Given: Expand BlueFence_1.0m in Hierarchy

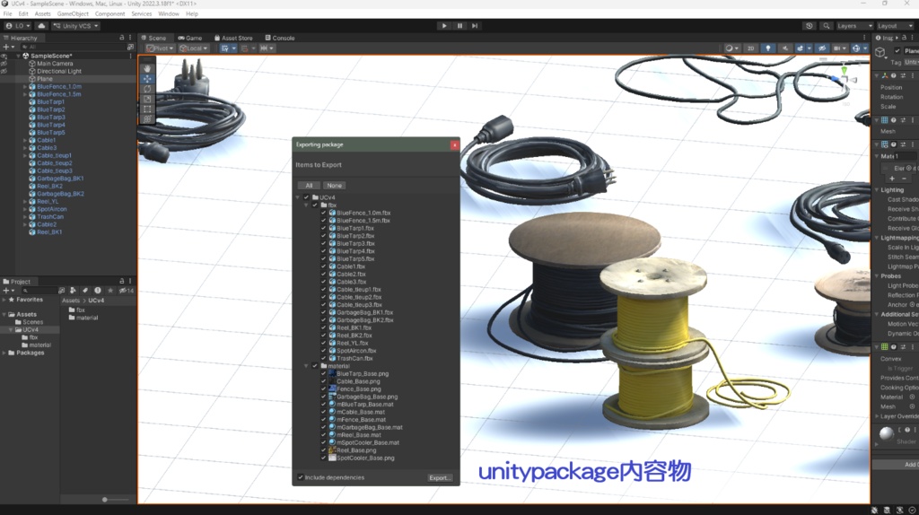Looking at the screenshot, I should [x=24, y=87].
